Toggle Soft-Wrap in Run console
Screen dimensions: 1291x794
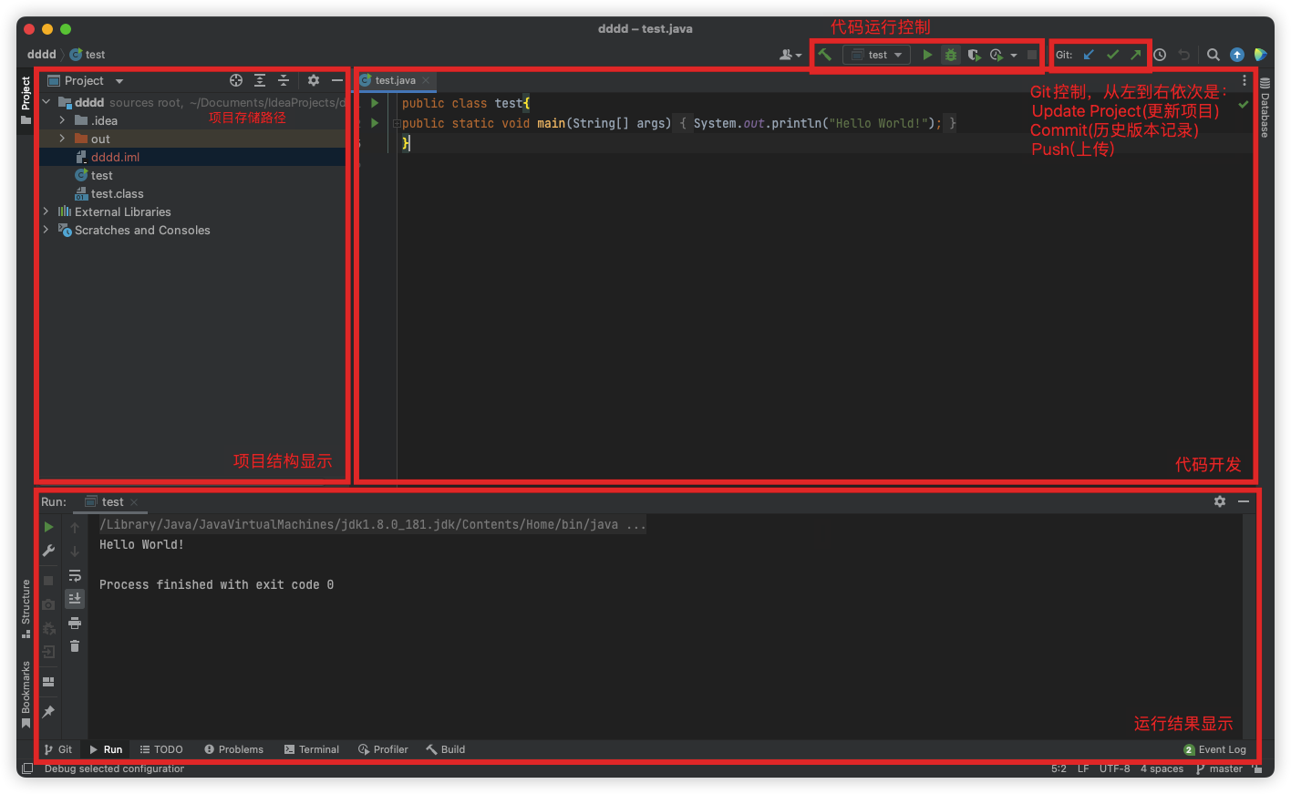click(75, 575)
